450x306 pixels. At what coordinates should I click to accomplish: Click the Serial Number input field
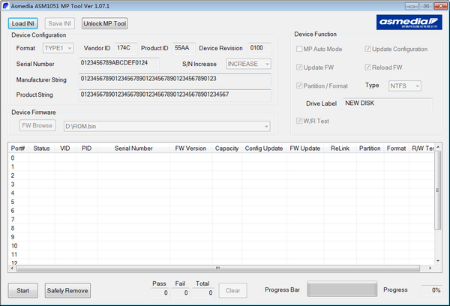pos(119,64)
